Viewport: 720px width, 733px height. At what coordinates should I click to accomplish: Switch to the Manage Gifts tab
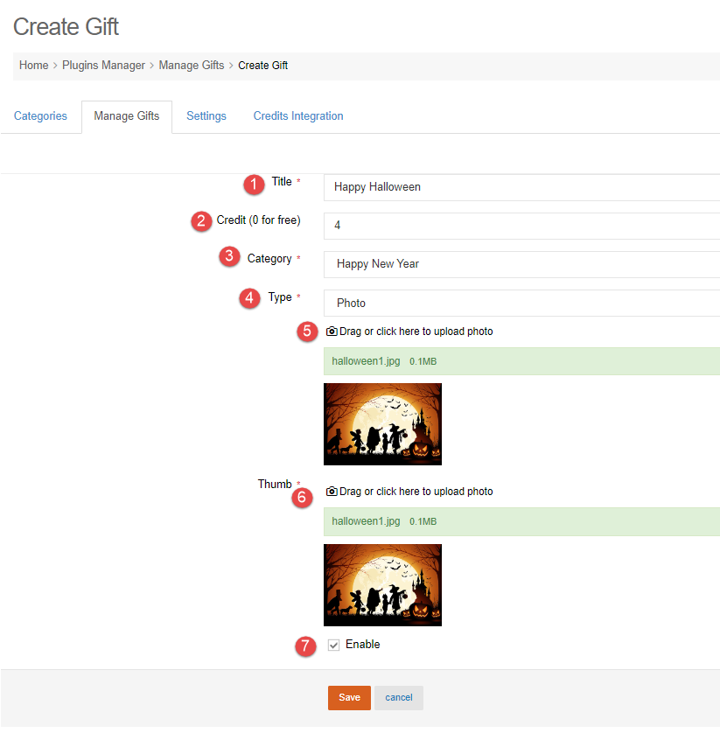pyautogui.click(x=127, y=116)
